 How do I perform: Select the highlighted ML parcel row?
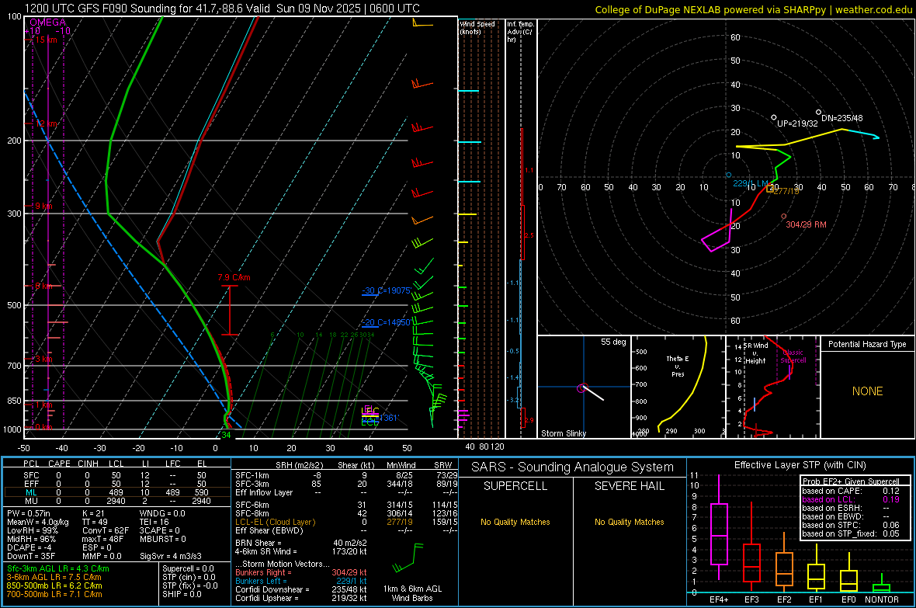tap(116, 493)
